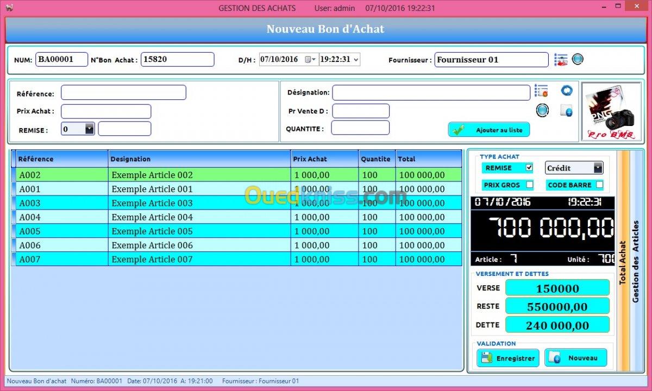Open the REMISE dropdown showing 0

(x=90, y=129)
